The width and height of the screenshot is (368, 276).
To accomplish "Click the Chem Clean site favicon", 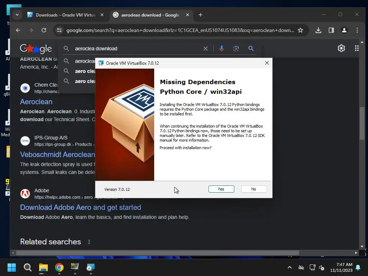I will coord(25,88).
